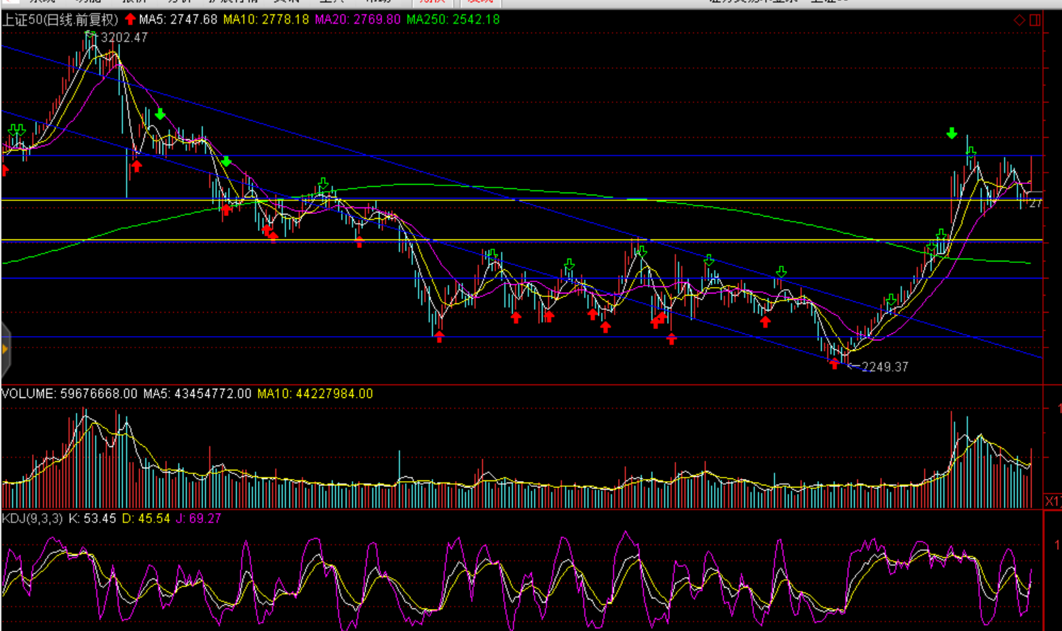Click the magenta MA20 value label
1062x631 pixels.
[357, 20]
